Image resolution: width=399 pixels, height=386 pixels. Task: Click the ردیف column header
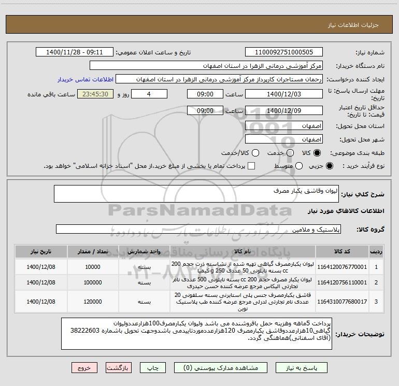(x=376, y=251)
